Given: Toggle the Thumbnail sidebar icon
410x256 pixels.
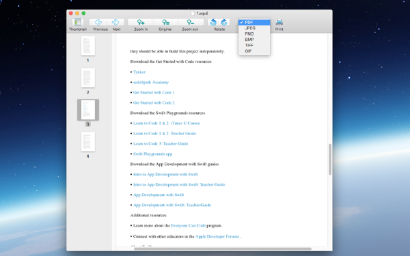Looking at the screenshot, I should 78,23.
